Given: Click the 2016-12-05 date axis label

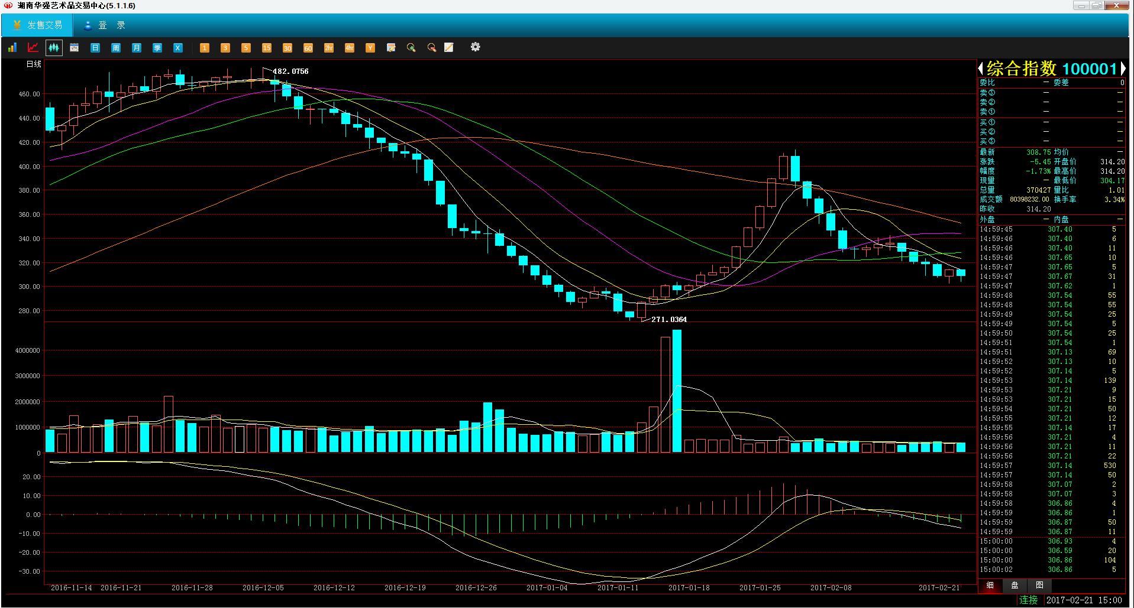Looking at the screenshot, I should click(263, 588).
